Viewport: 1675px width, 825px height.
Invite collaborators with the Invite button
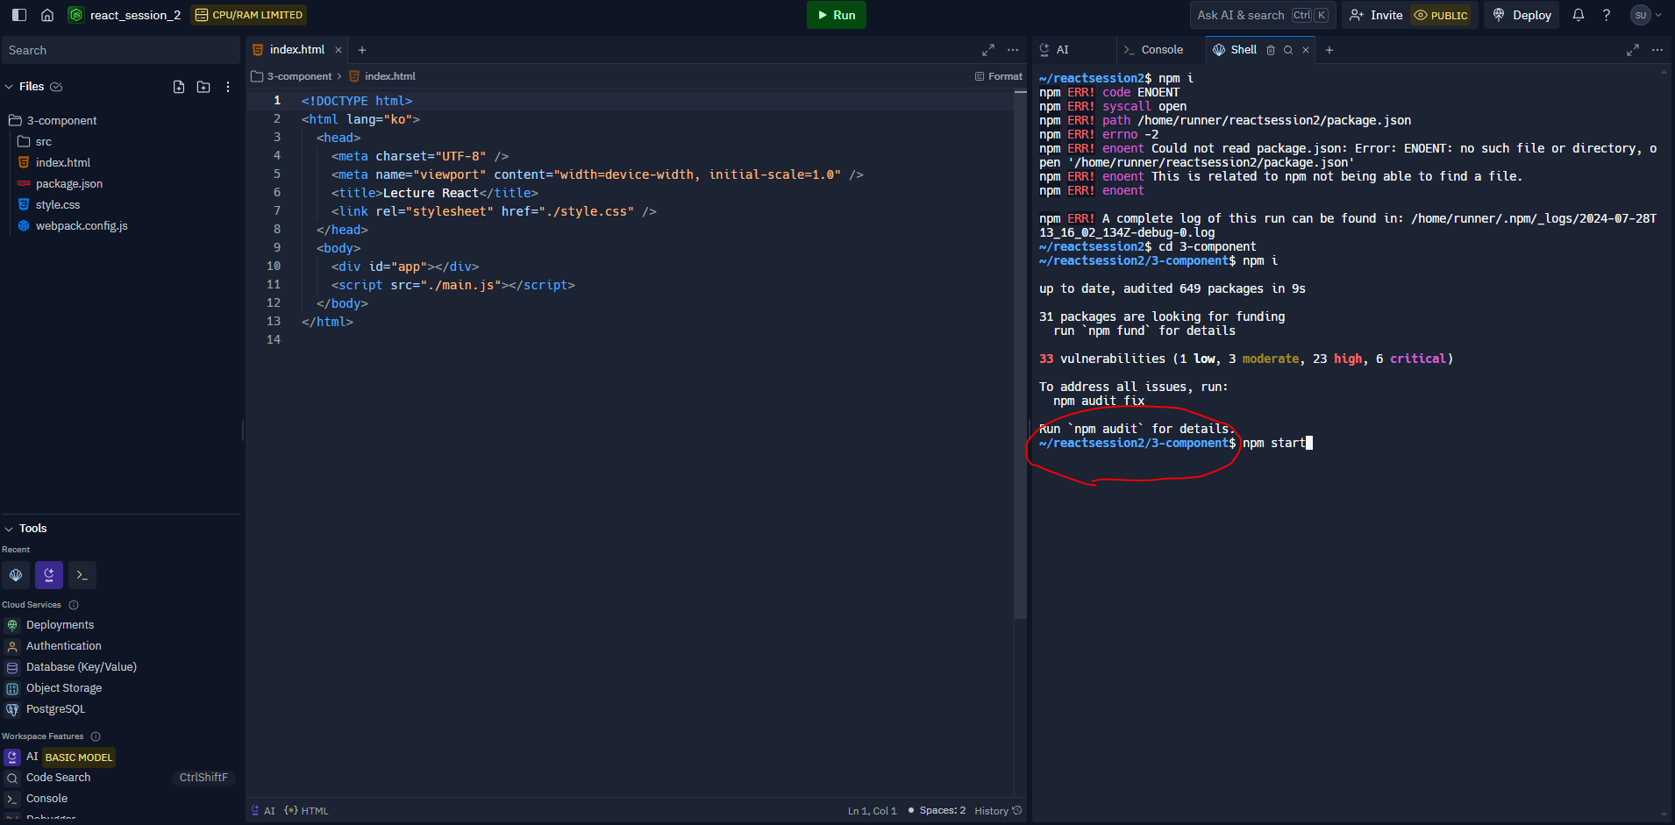(1376, 15)
